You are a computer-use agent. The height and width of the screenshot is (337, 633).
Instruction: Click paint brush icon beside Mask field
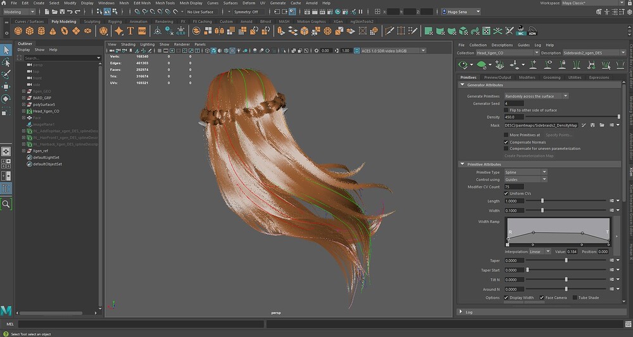point(584,125)
